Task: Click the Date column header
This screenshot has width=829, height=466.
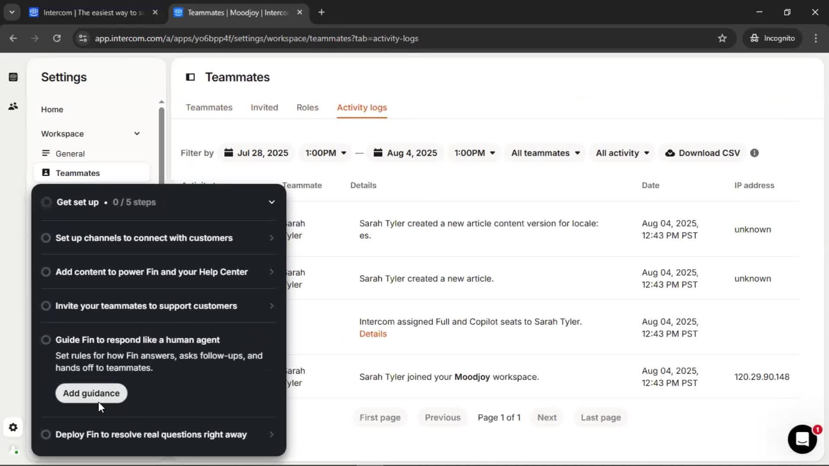Action: (650, 186)
